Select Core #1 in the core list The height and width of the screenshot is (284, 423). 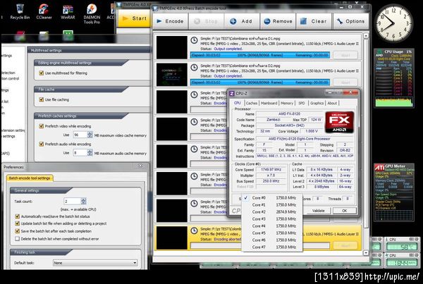click(272, 204)
